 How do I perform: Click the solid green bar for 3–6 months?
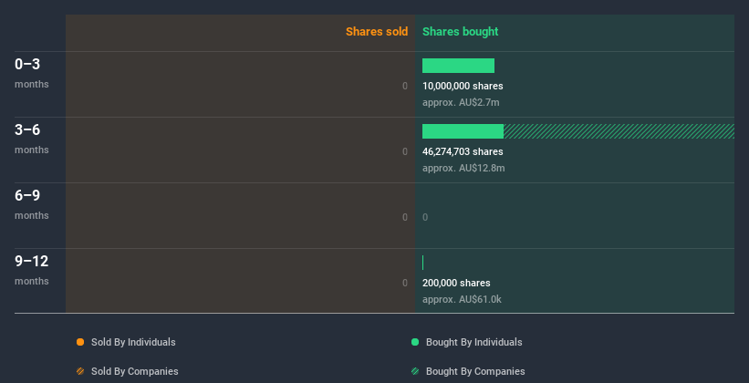point(463,131)
